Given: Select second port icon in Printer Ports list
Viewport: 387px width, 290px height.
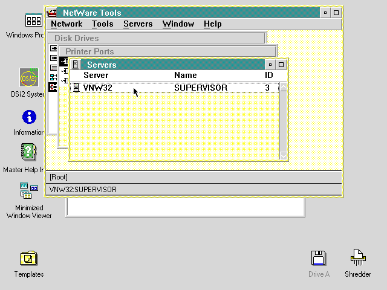Looking at the screenshot, I should pos(65,71).
